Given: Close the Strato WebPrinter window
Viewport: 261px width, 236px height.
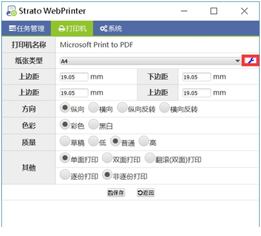Looking at the screenshot, I should 244,11.
